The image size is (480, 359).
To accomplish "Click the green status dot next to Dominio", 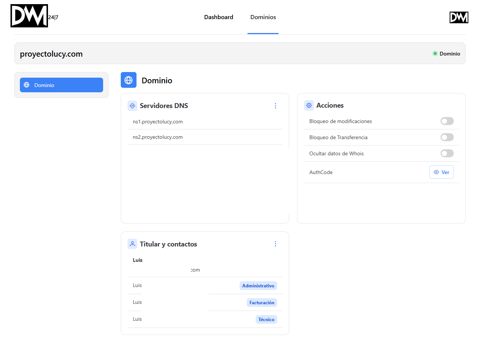I will point(435,54).
